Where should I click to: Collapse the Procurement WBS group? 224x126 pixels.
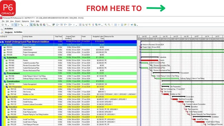pyautogui.click(x=2, y=73)
